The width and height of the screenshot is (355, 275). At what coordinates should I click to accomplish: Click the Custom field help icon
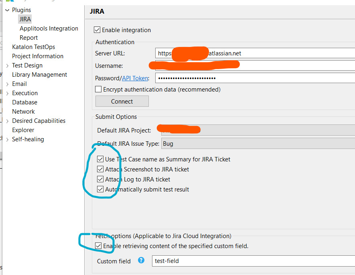click(x=141, y=261)
